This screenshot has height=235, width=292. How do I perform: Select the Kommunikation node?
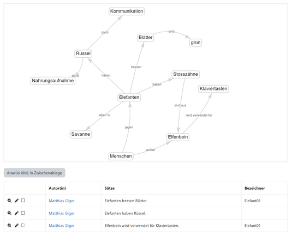click(127, 11)
